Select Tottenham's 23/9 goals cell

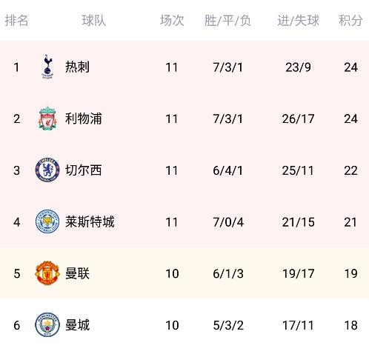pyautogui.click(x=298, y=67)
